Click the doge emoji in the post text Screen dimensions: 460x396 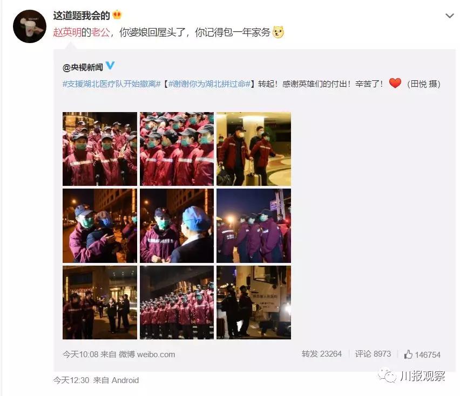point(278,32)
